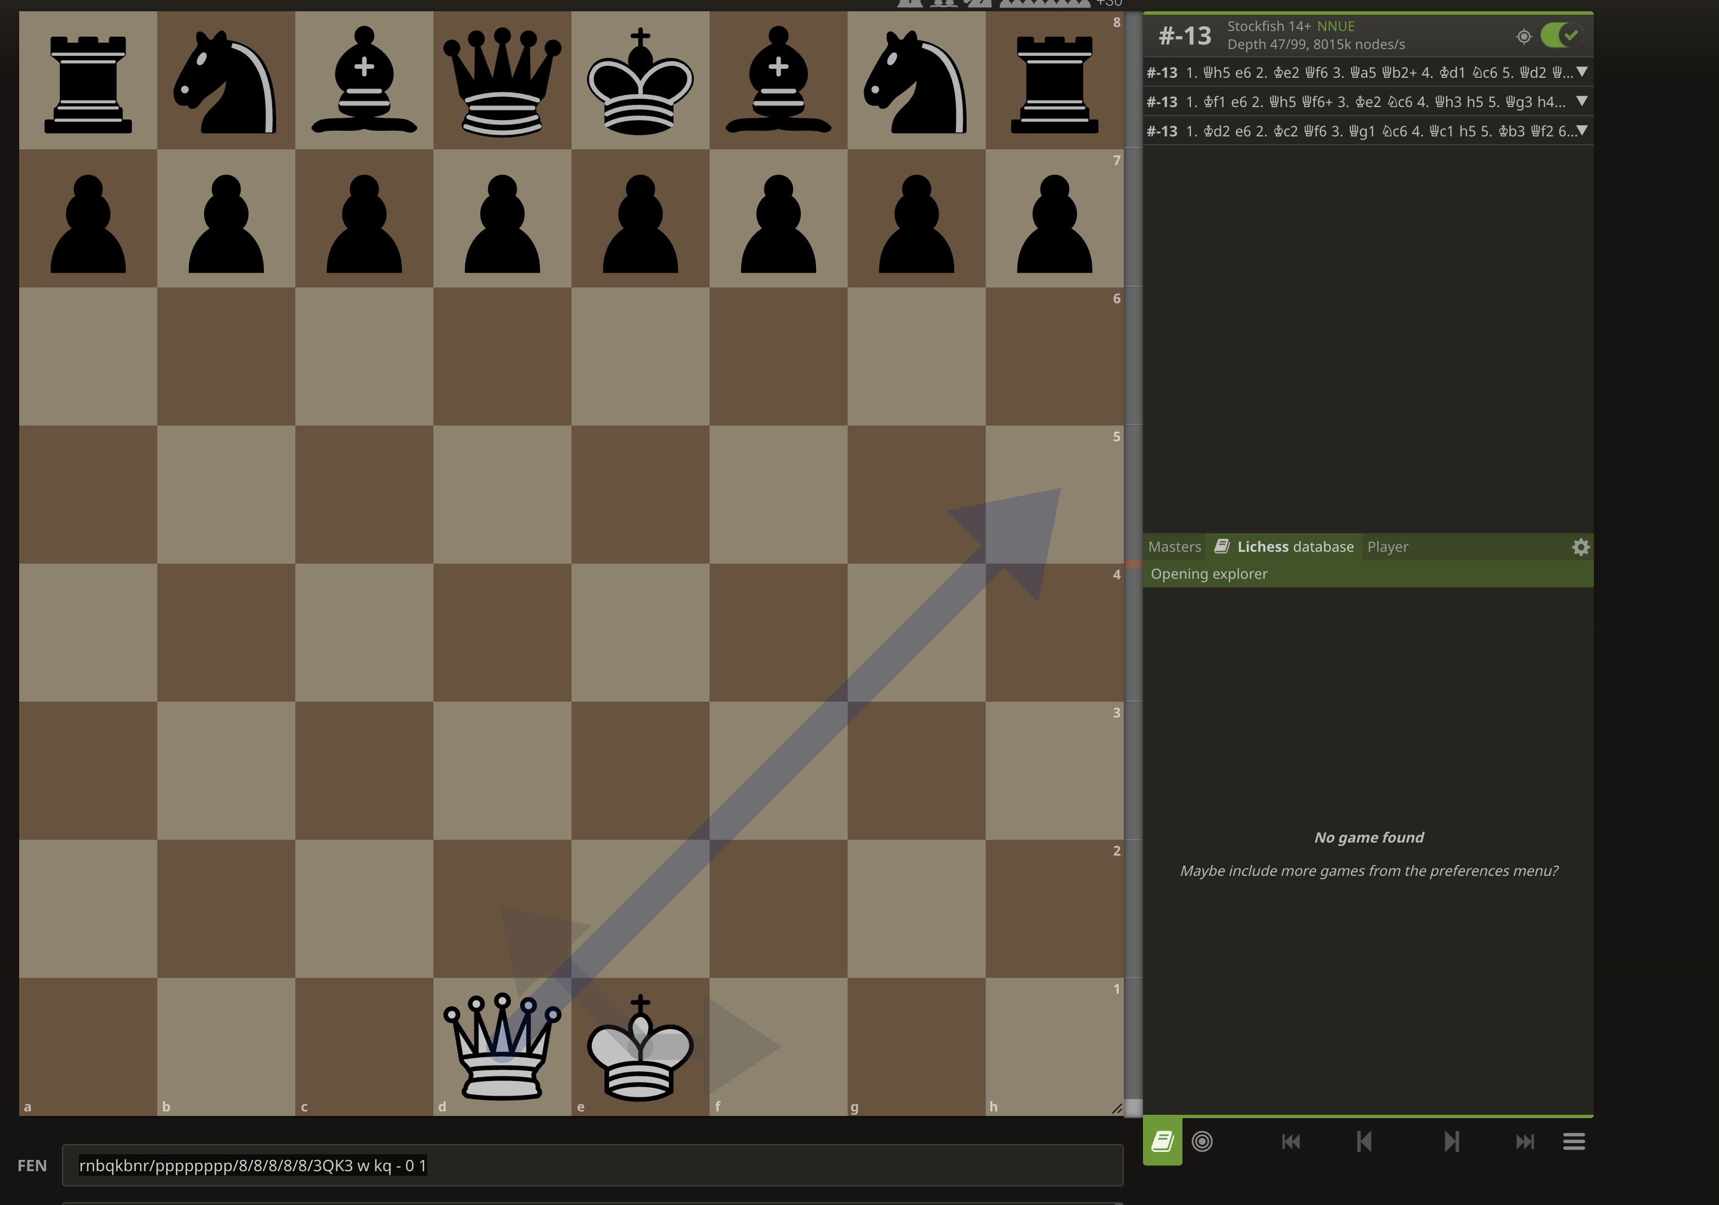1719x1205 pixels.
Task: Jump to the first move
Action: [1291, 1141]
